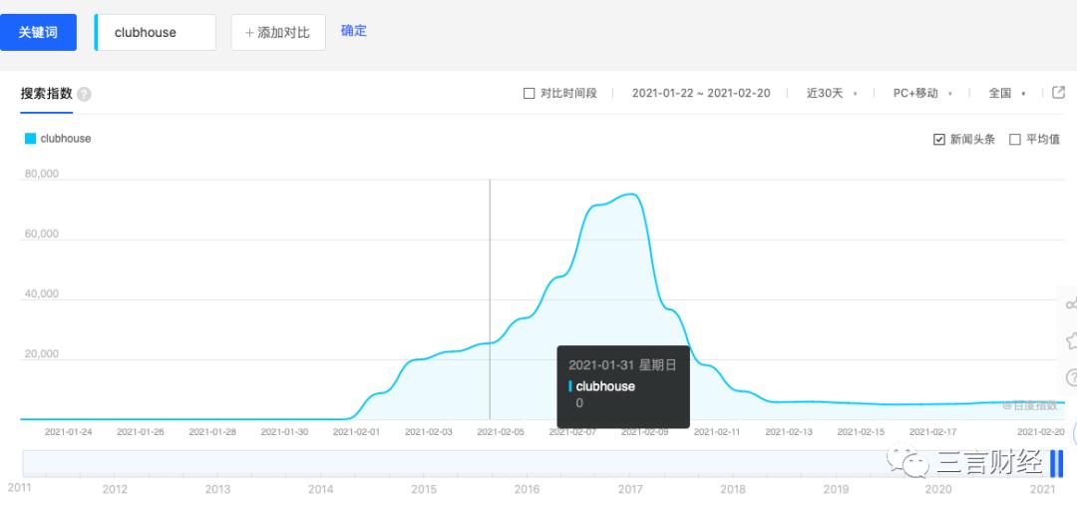The width and height of the screenshot is (1077, 509).
Task: Select the 搜索指数 tab
Action: click(47, 93)
